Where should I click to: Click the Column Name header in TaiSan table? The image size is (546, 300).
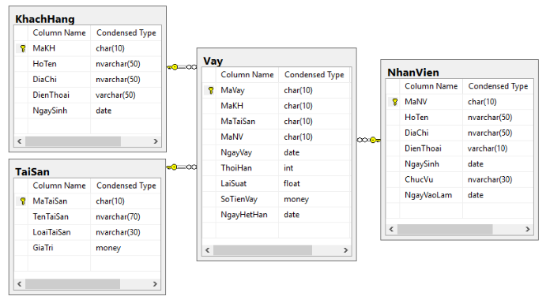59,186
